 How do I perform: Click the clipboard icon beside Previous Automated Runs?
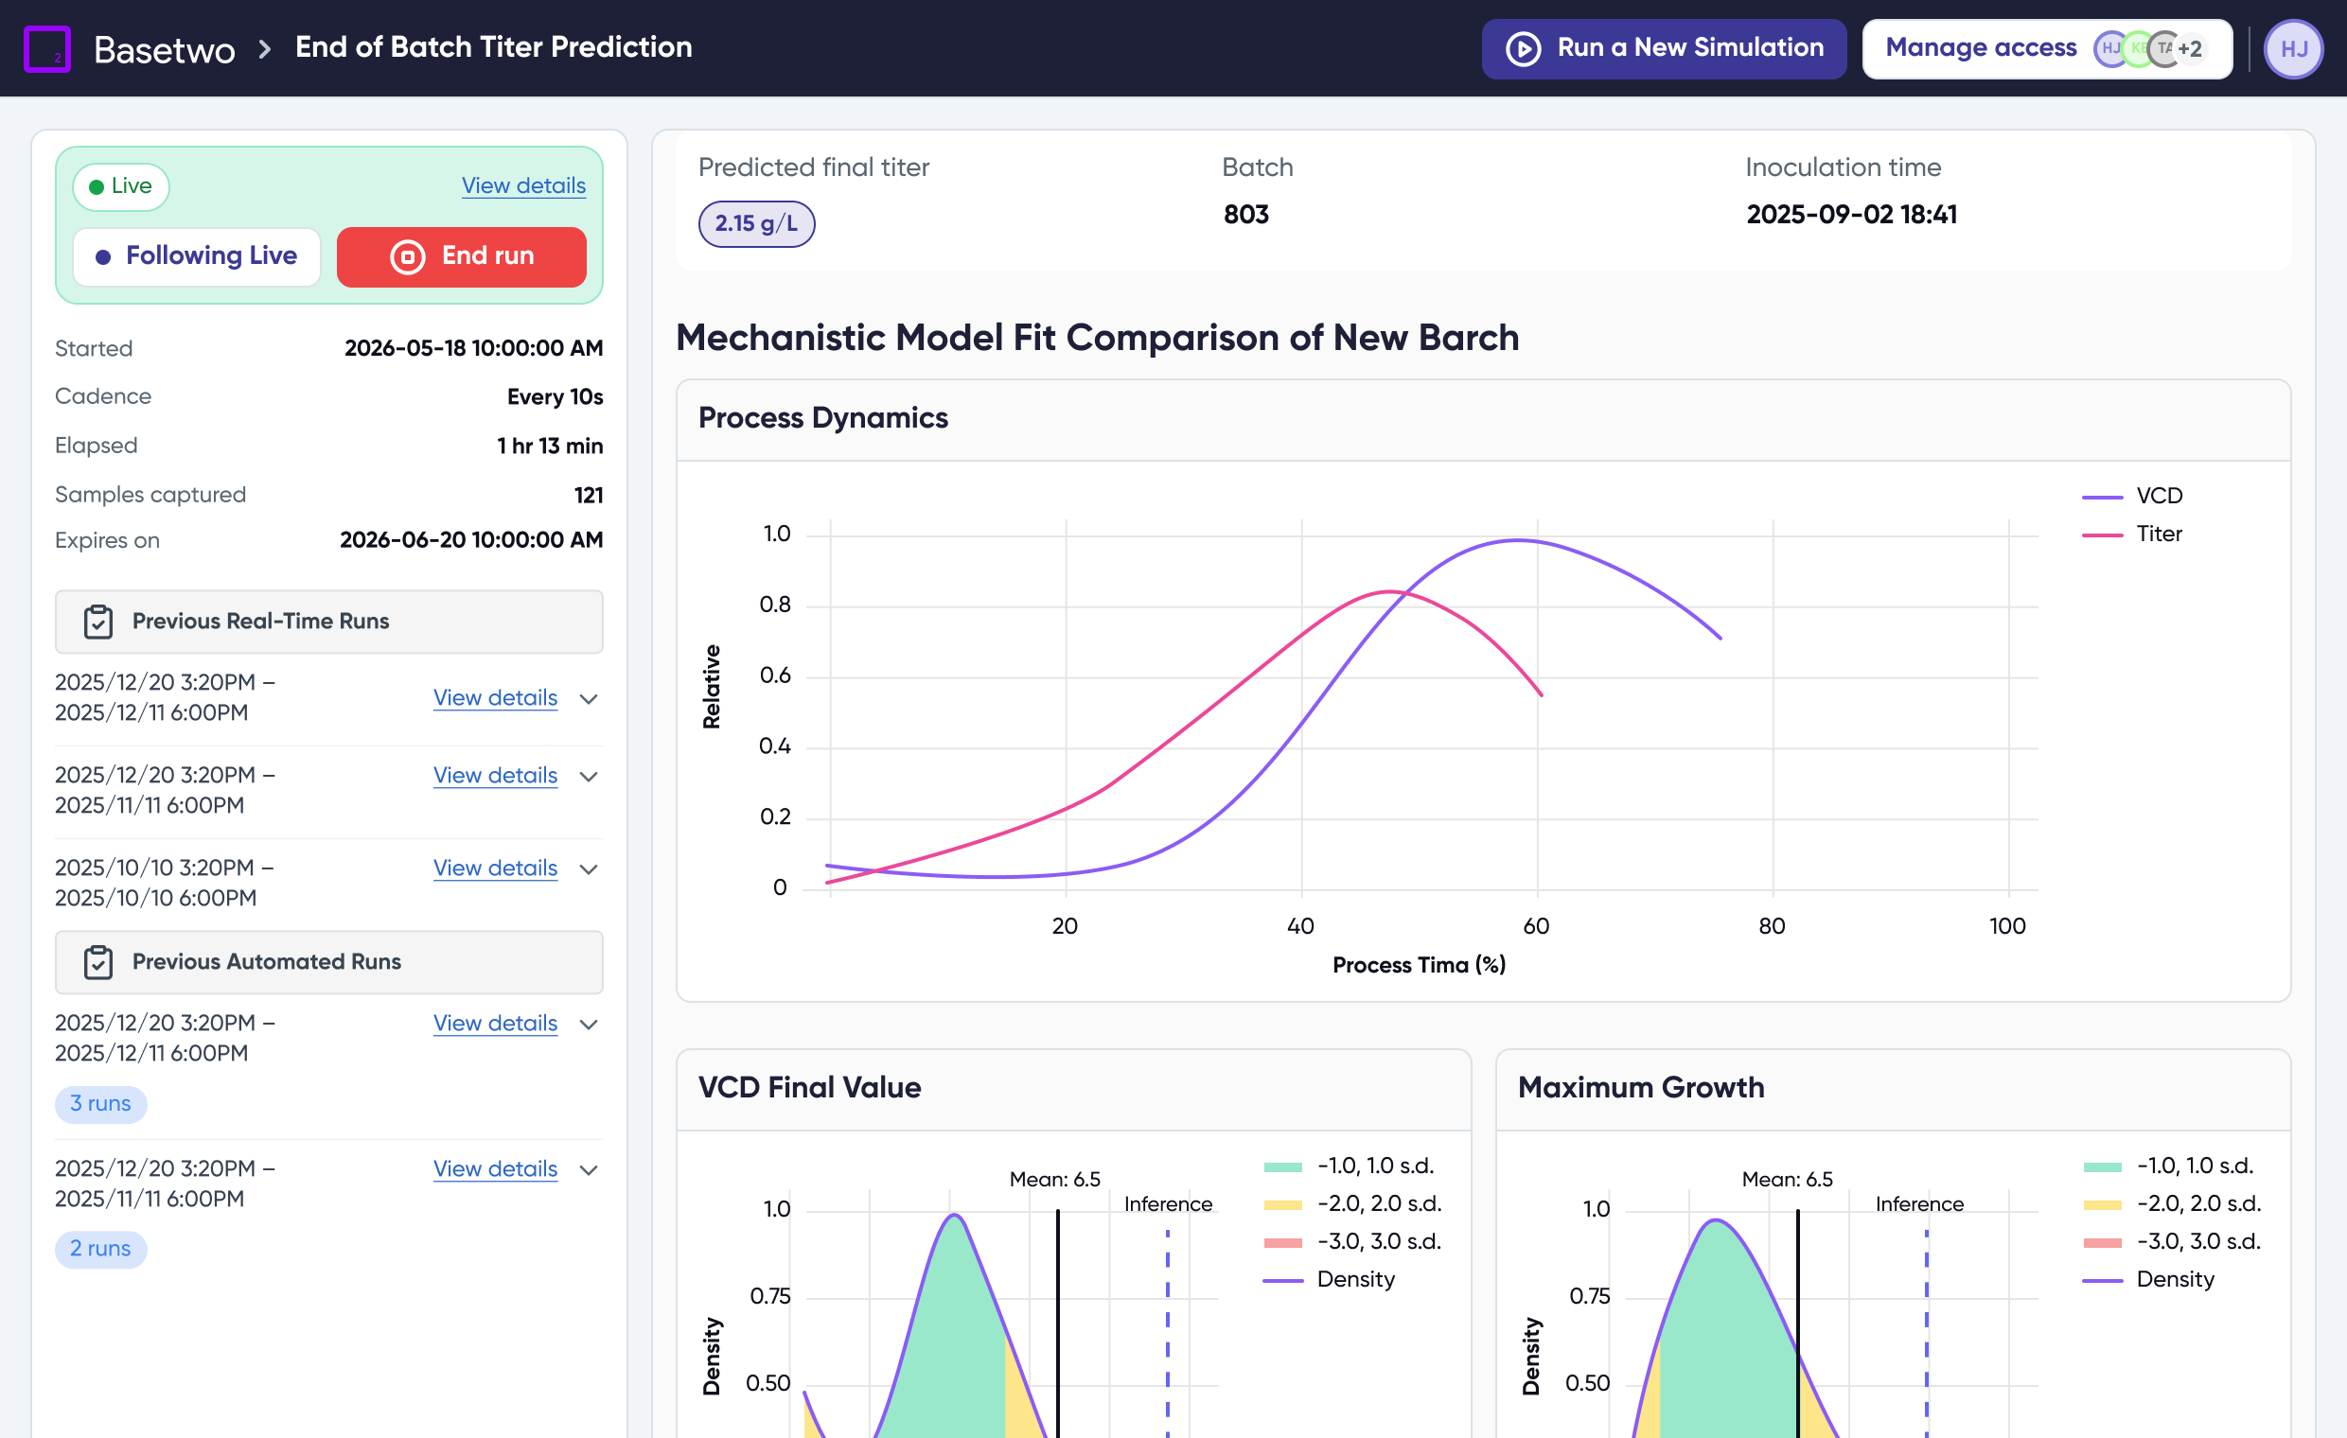pos(98,963)
